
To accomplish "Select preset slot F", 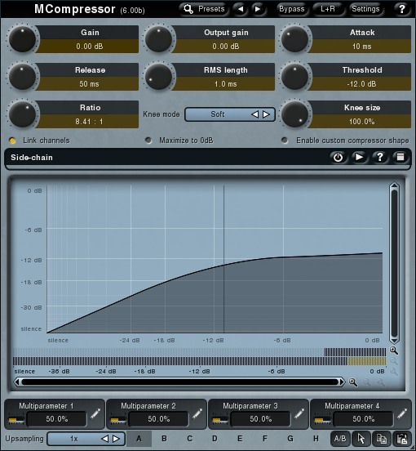I will [265, 439].
